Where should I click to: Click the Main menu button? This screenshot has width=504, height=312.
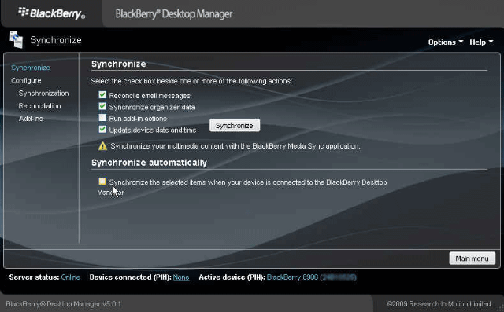pyautogui.click(x=472, y=259)
